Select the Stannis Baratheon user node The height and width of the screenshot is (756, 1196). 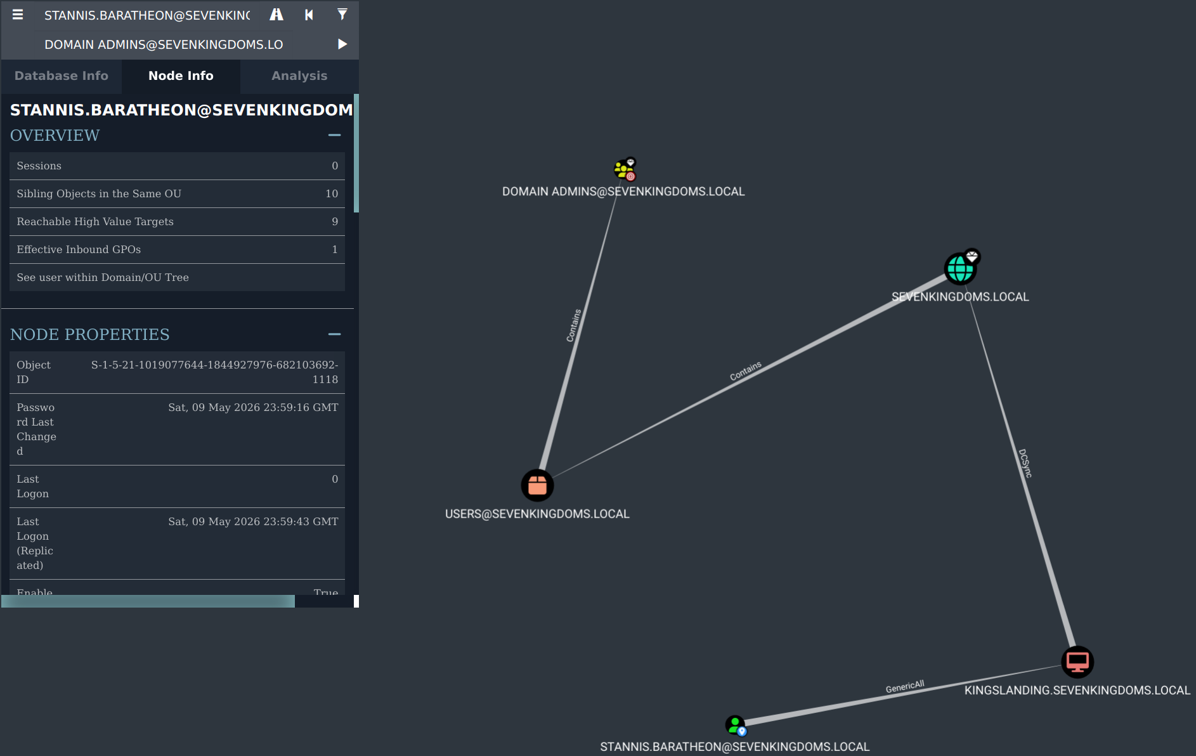point(736,725)
